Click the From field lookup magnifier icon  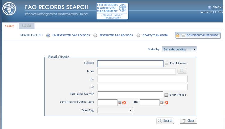tap(182, 71)
